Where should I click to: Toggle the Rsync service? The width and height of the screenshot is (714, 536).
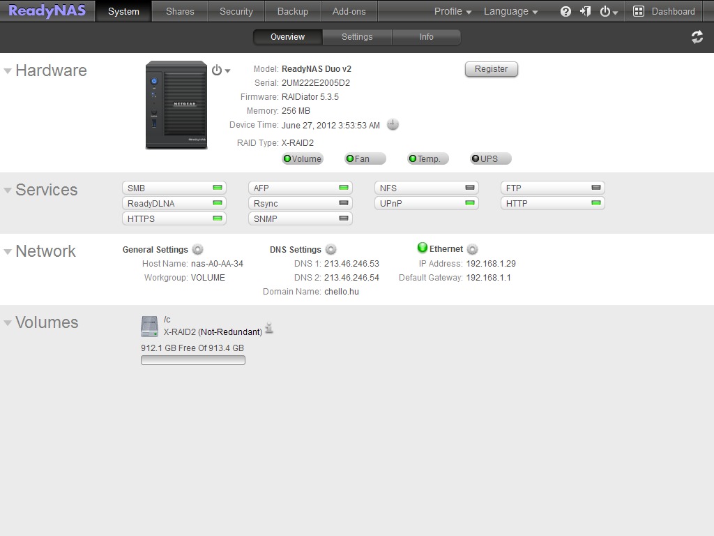pos(301,203)
